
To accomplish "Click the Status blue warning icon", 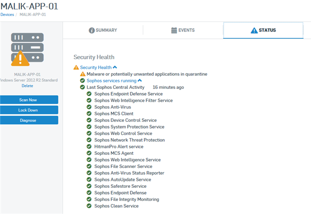I will tap(254, 30).
